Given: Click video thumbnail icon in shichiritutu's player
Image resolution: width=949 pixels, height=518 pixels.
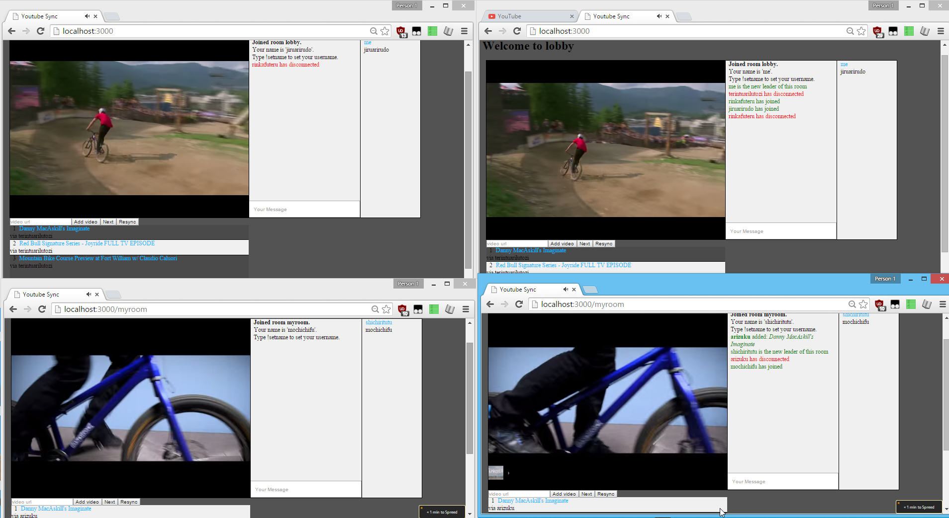Looking at the screenshot, I should click(x=495, y=472).
